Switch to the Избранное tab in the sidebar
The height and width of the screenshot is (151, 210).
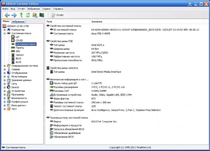18,21
